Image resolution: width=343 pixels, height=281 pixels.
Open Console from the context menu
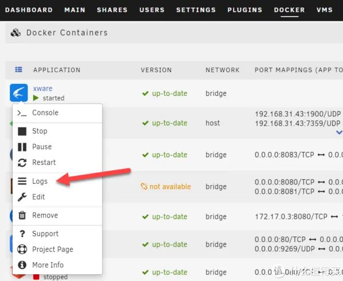[x=45, y=113]
